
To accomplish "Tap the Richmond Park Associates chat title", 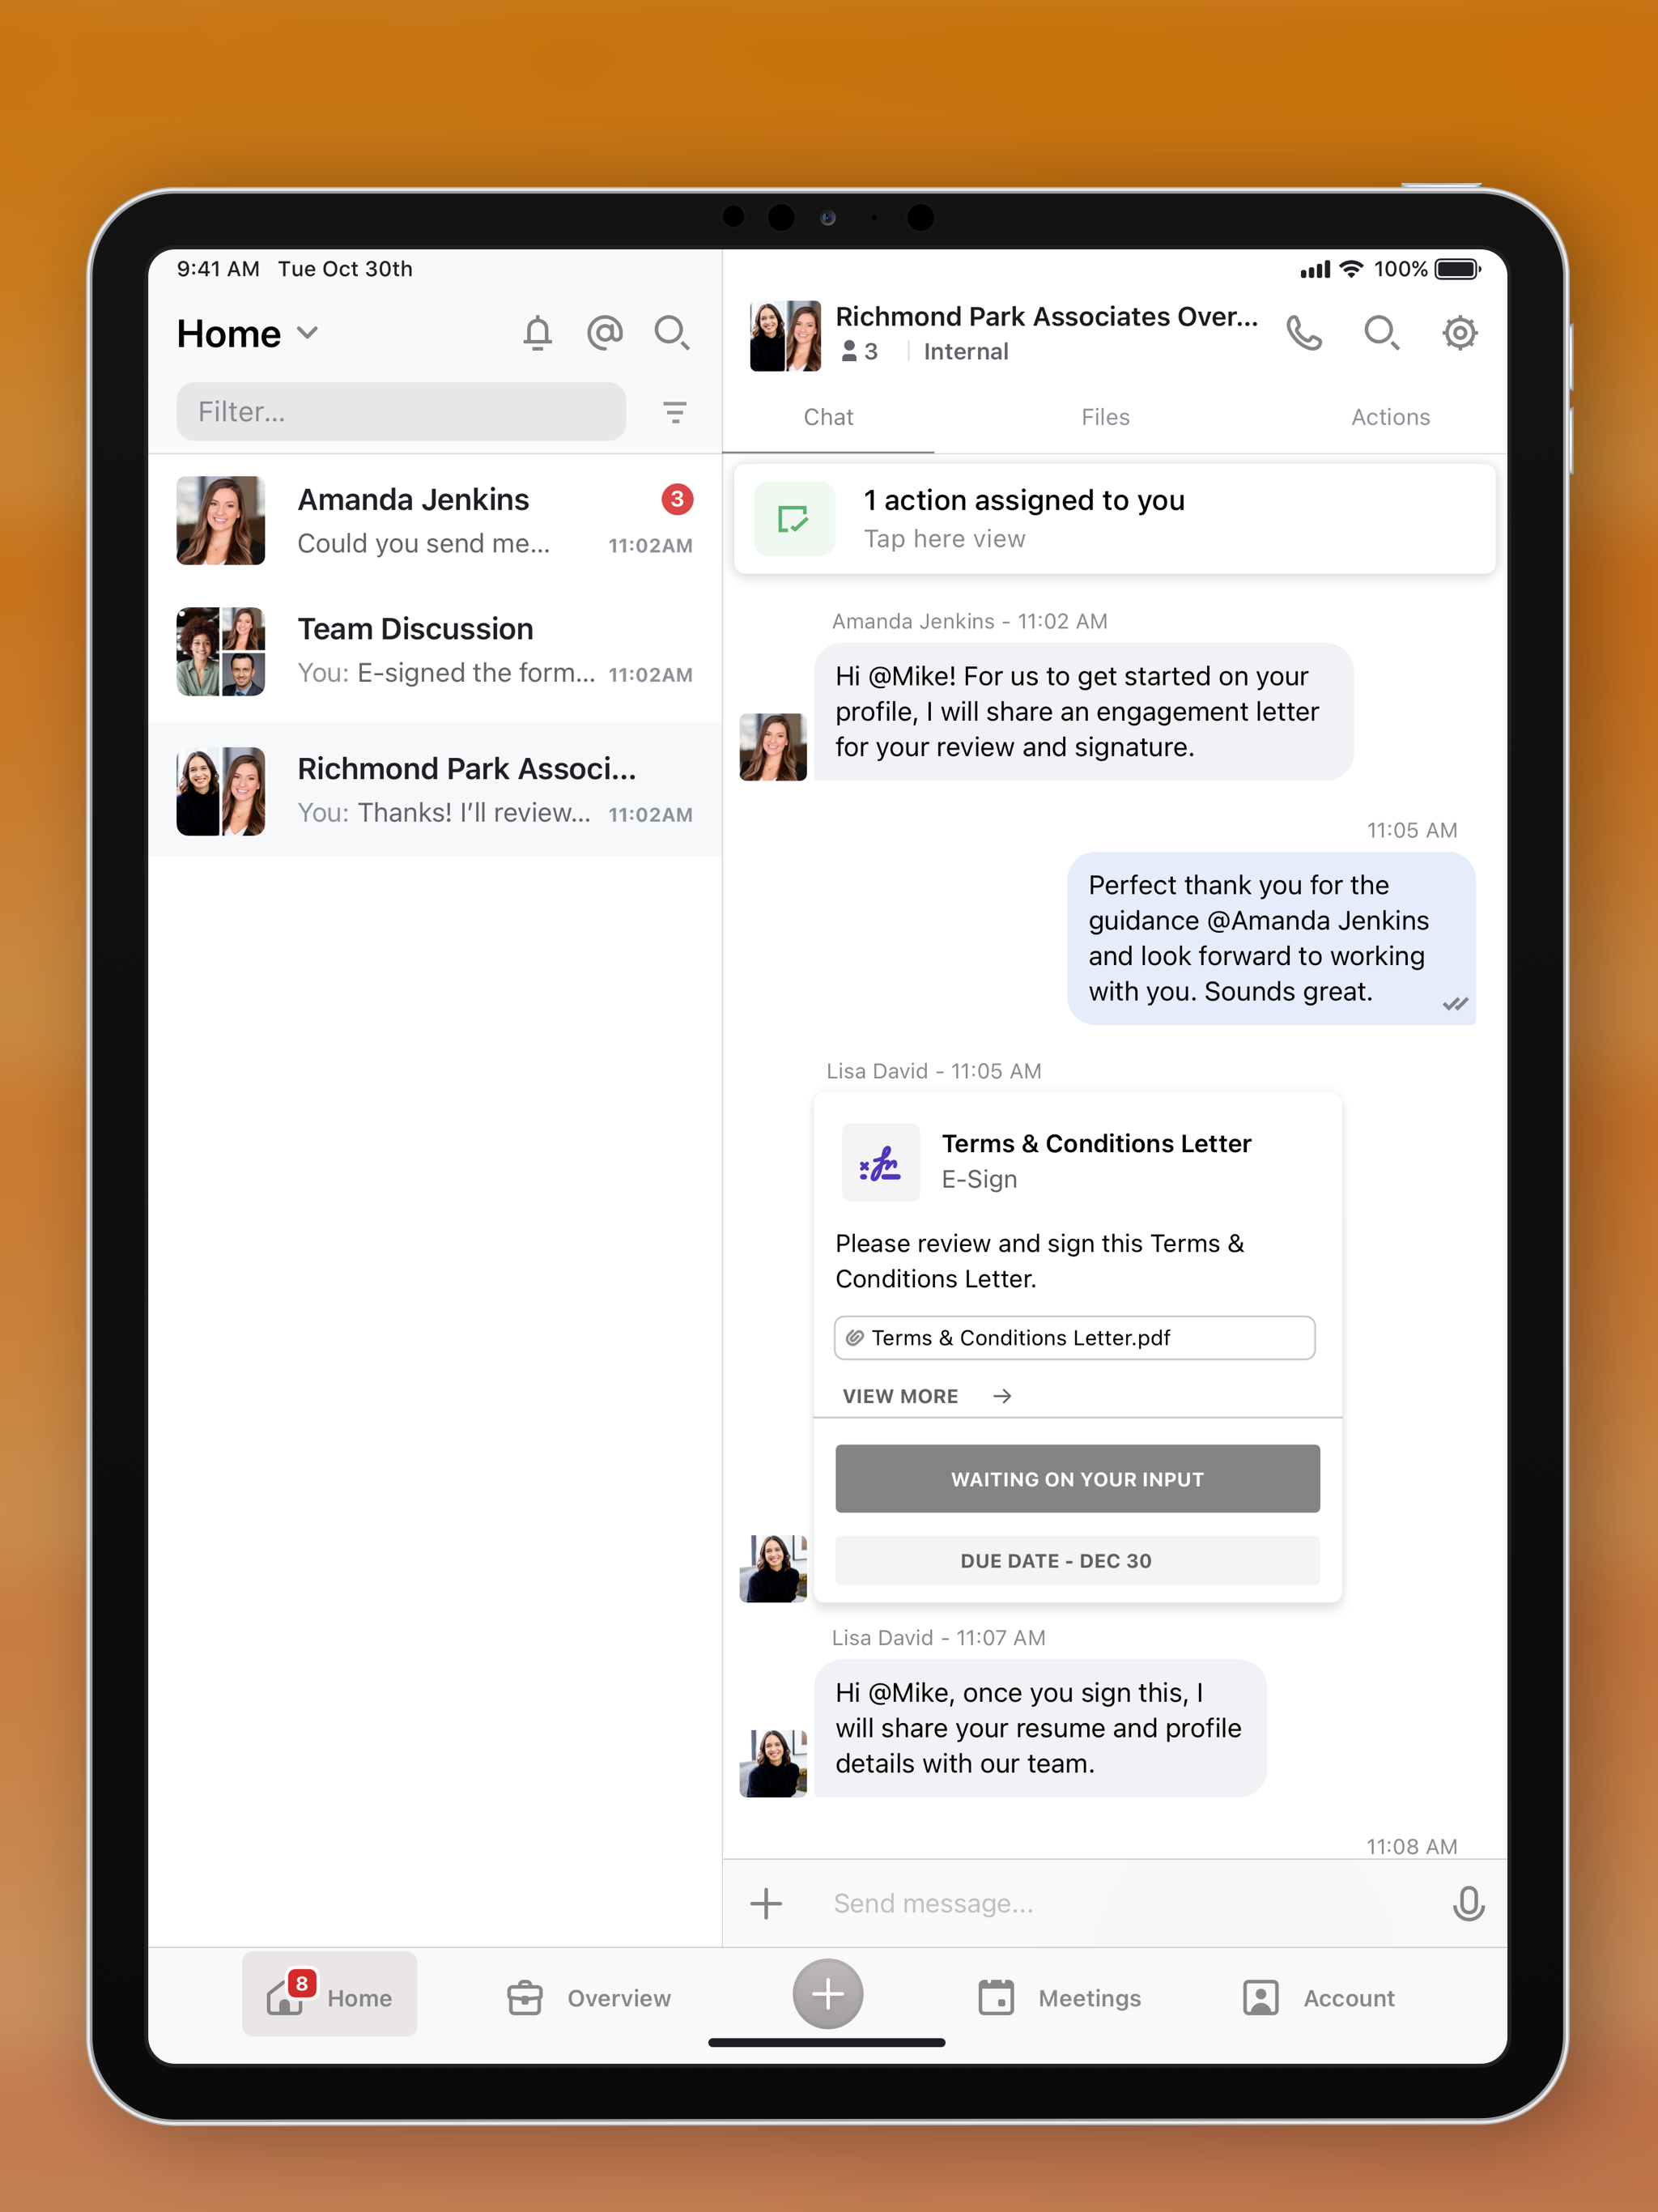I will click(x=1046, y=316).
